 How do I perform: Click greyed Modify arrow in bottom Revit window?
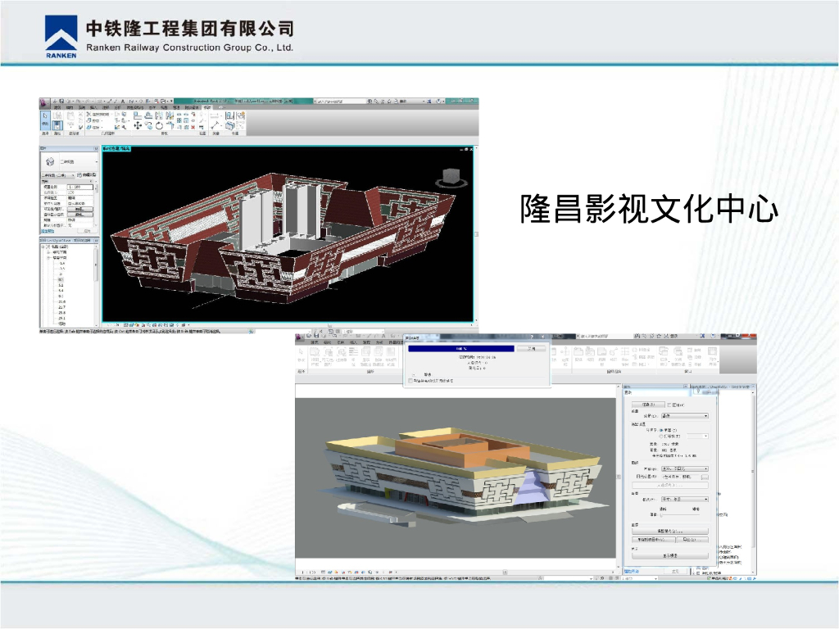pyautogui.click(x=302, y=351)
